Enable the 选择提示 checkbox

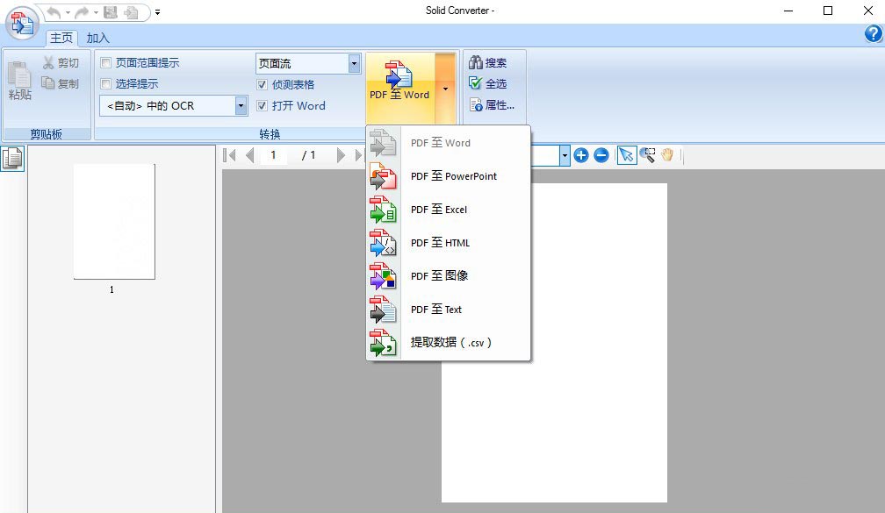coord(105,84)
